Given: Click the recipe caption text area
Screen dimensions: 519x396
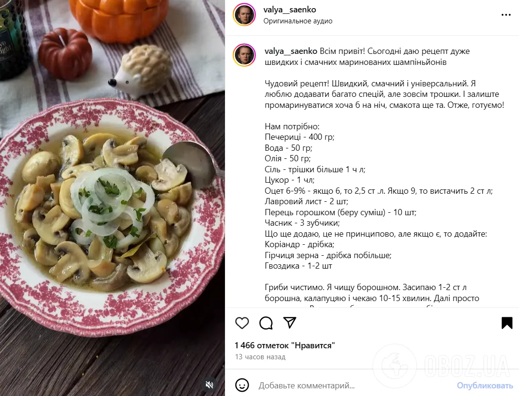Looking at the screenshot, I should coord(384,175).
